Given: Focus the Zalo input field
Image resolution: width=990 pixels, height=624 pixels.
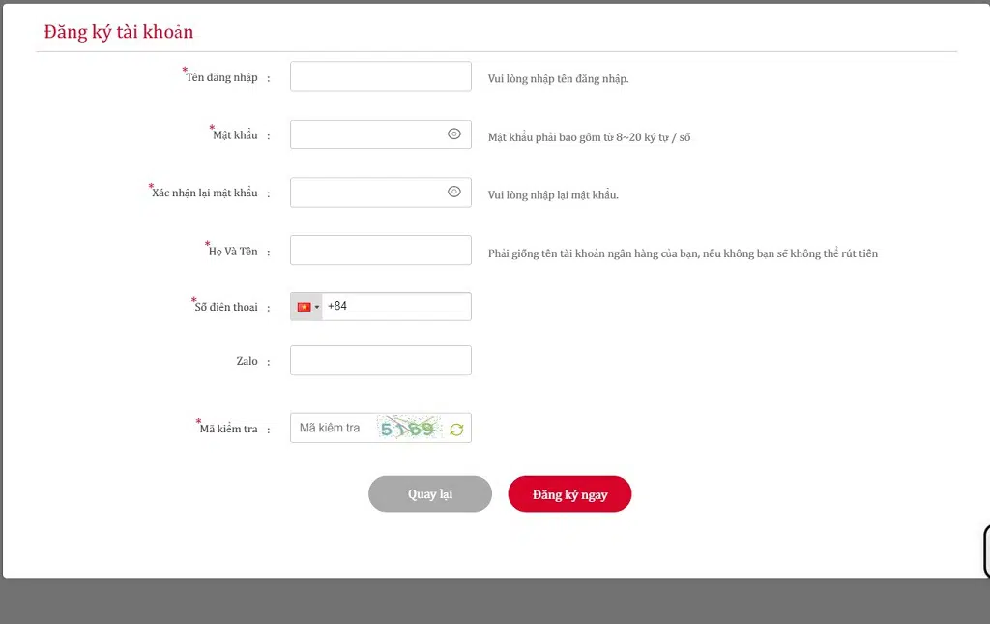Looking at the screenshot, I should point(381,361).
